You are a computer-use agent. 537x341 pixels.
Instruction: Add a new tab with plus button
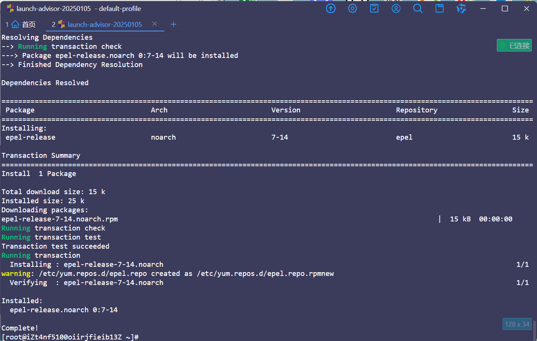click(173, 24)
